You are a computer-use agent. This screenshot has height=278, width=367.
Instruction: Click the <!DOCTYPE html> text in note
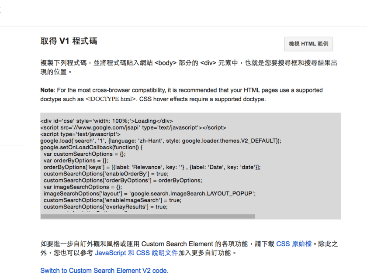pyautogui.click(x=111, y=99)
